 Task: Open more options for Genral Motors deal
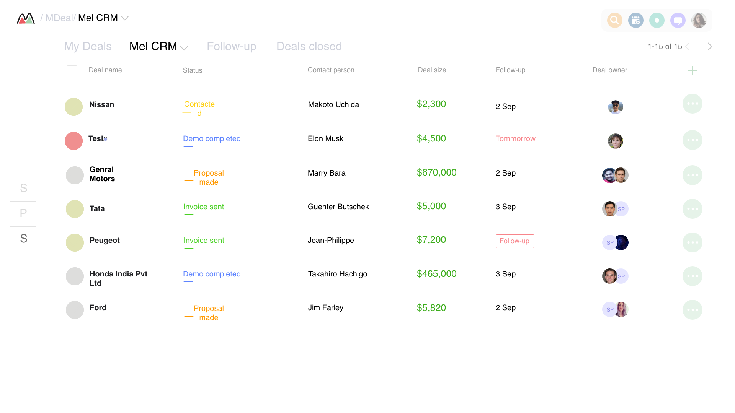coord(693,175)
